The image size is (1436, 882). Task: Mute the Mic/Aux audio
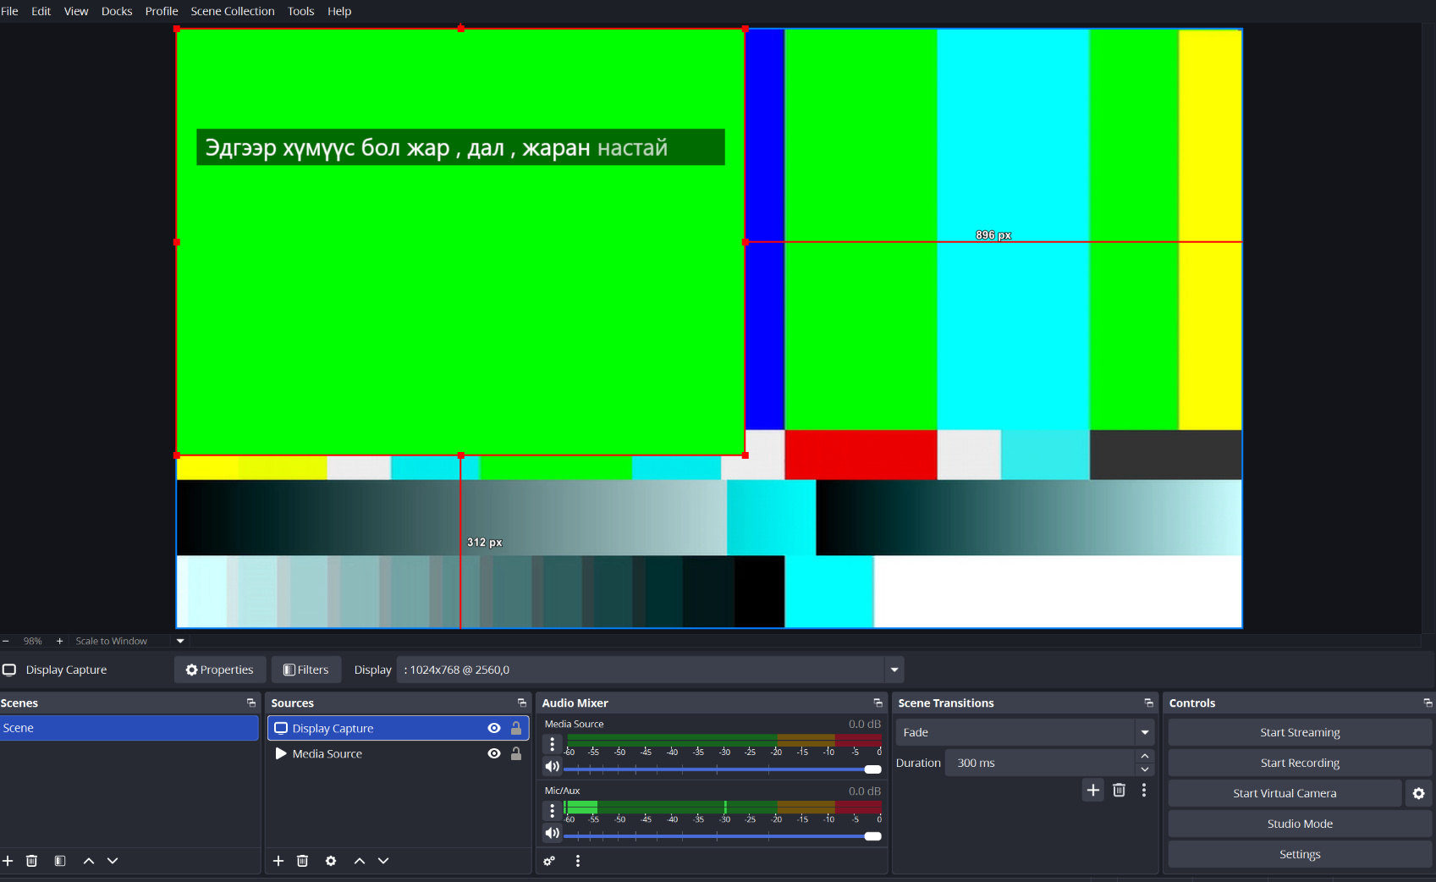[x=553, y=834]
